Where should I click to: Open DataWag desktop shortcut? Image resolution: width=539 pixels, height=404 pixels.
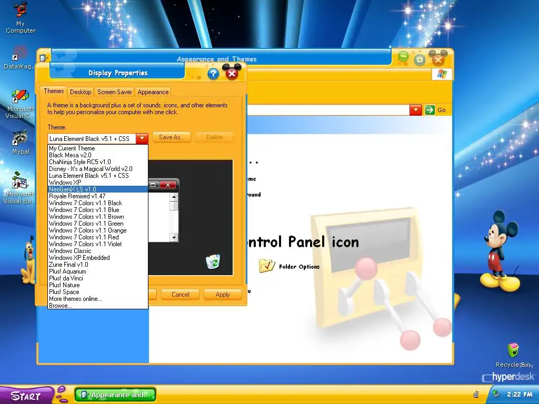pos(19,57)
